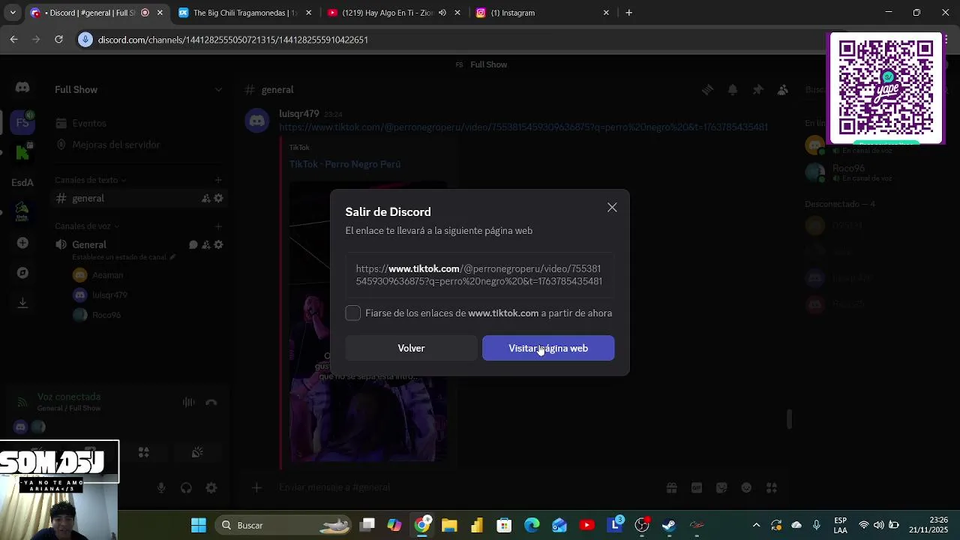The width and height of the screenshot is (960, 540).
Task: Open the soundboard icon in voice panel
Action: coord(197,452)
